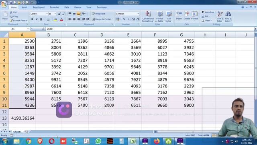This screenshot has height=145, width=257.
Task: Decrease decimal places
Action: pyautogui.click(x=138, y=19)
